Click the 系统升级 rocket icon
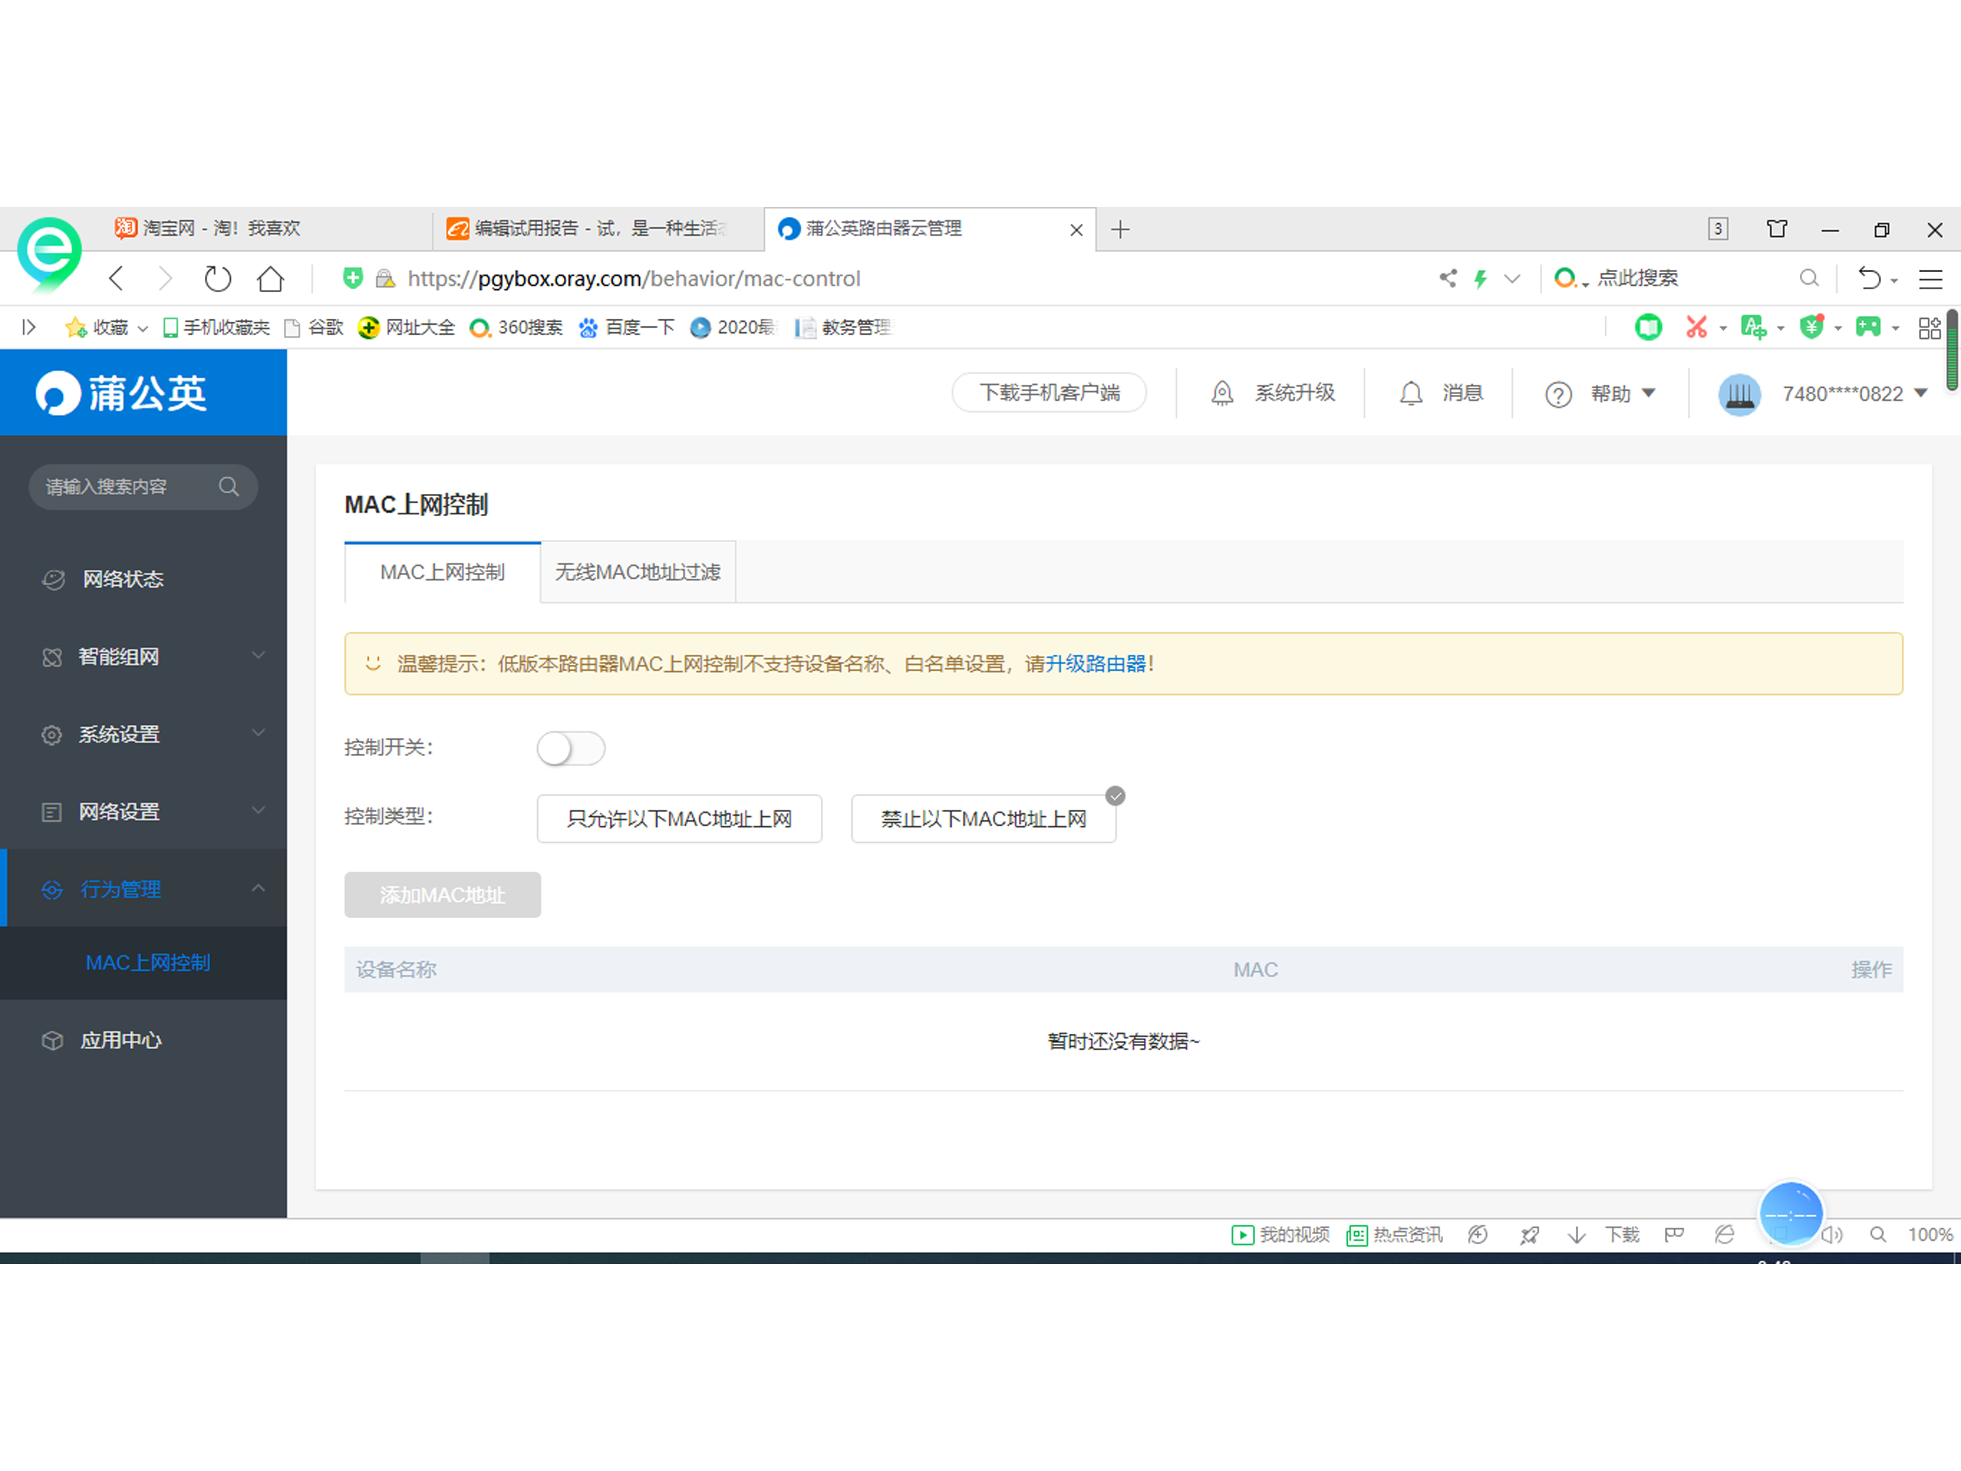Screen dimensions: 1961x1471 [x=1222, y=393]
